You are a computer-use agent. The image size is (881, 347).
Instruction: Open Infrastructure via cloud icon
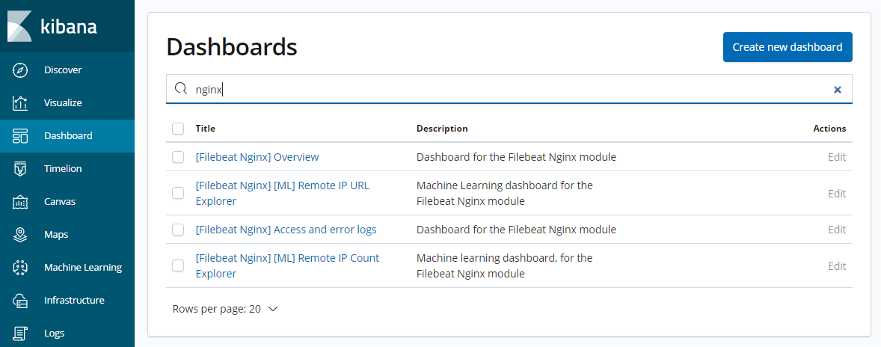20,301
